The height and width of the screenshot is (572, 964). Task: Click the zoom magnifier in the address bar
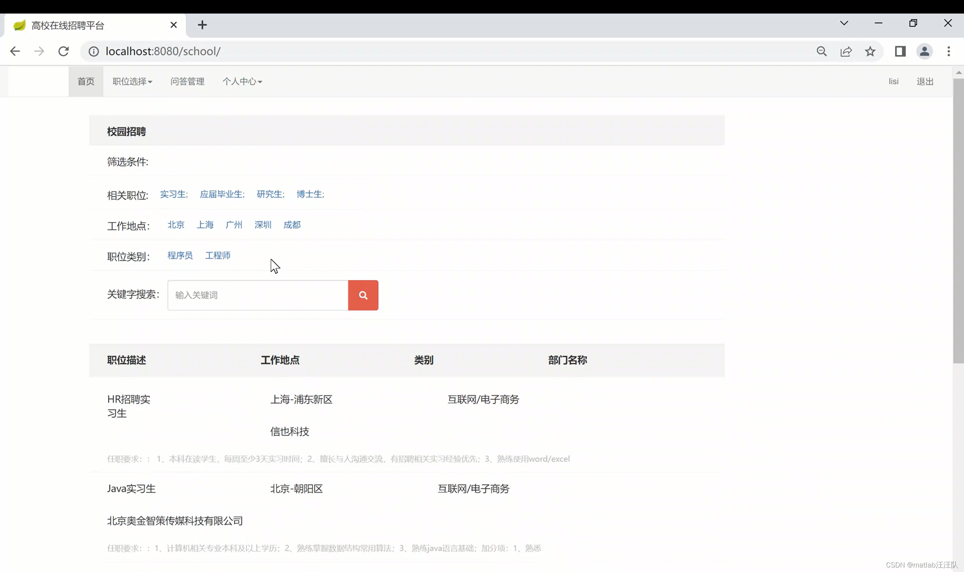[x=821, y=51]
